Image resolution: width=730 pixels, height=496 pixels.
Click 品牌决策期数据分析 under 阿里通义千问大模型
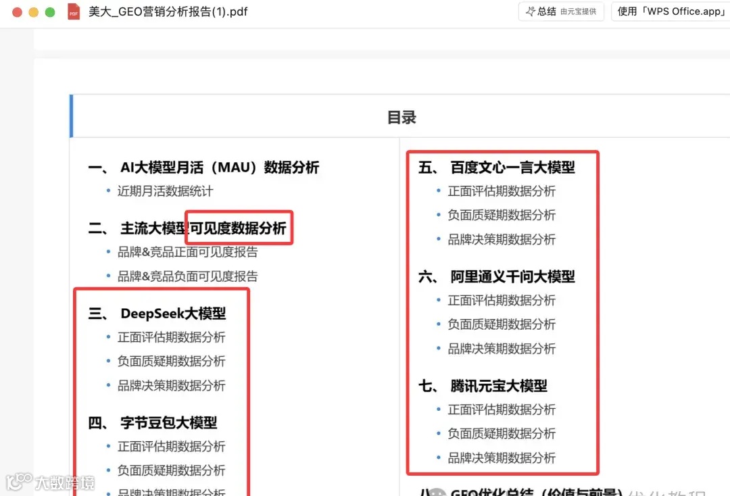(502, 349)
